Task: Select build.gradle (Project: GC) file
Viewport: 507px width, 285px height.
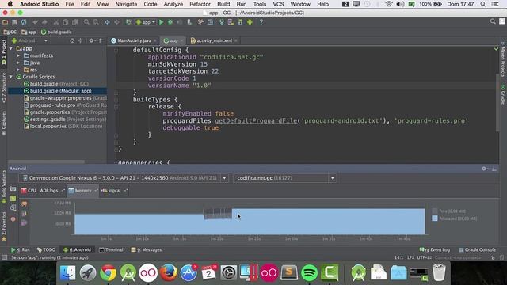Action: (56, 84)
